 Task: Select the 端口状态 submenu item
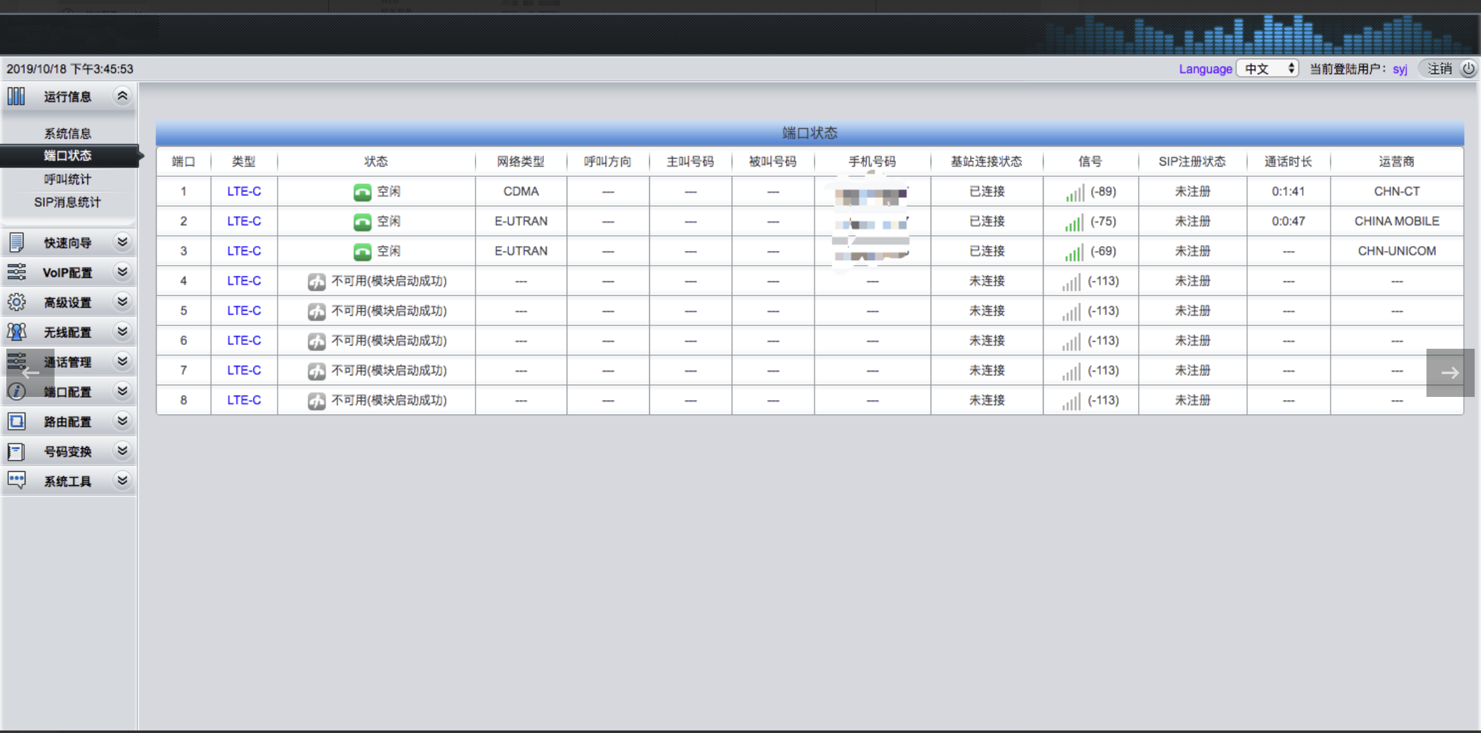68,155
